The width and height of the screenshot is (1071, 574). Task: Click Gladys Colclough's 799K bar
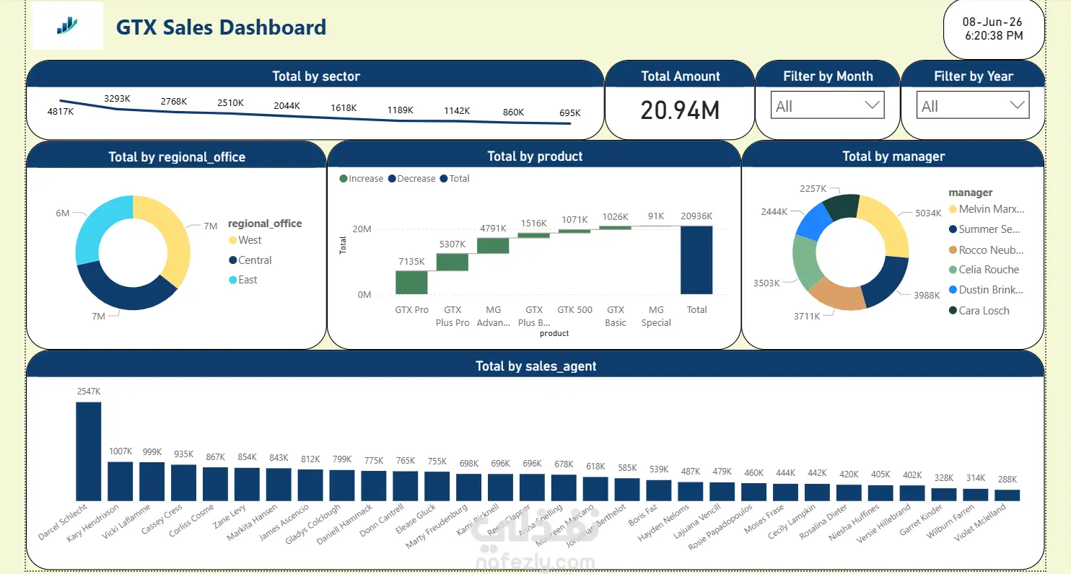click(342, 485)
